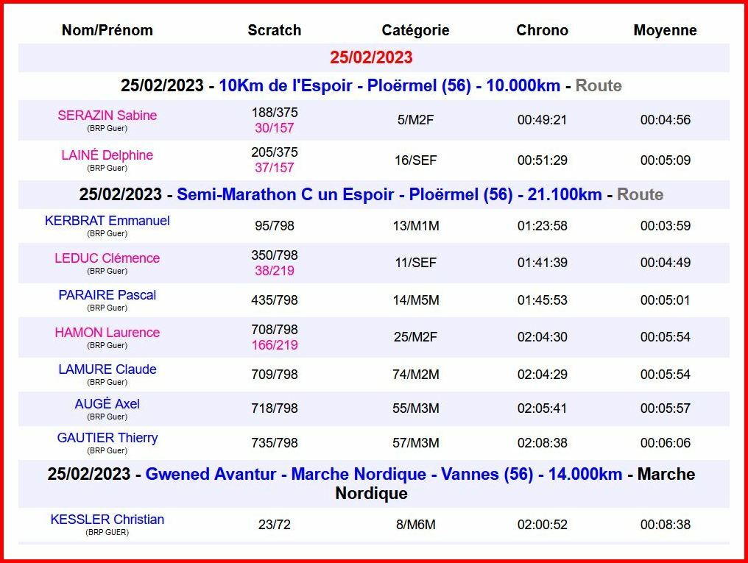Select KERBRAT Emmanuel in results
Image resolution: width=748 pixels, height=563 pixels.
pyautogui.click(x=107, y=221)
